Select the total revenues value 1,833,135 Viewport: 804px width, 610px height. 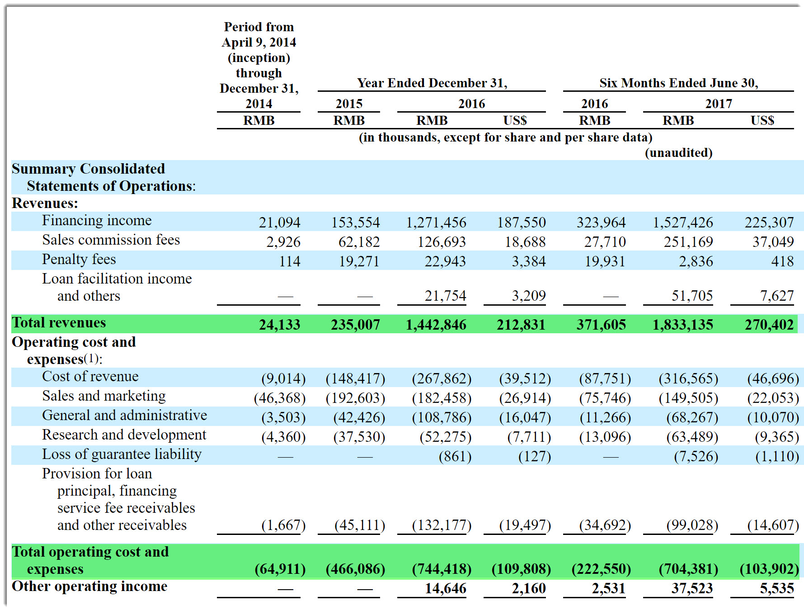(x=682, y=325)
